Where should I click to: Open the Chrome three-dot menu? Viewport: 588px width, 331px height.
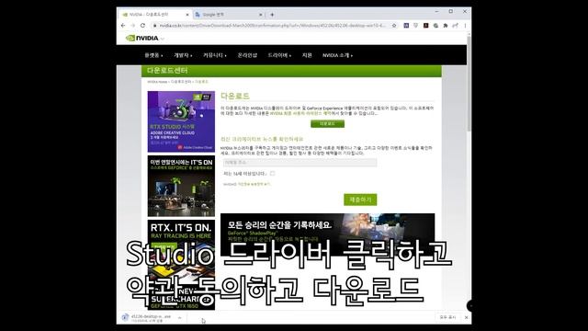pyautogui.click(x=465, y=26)
